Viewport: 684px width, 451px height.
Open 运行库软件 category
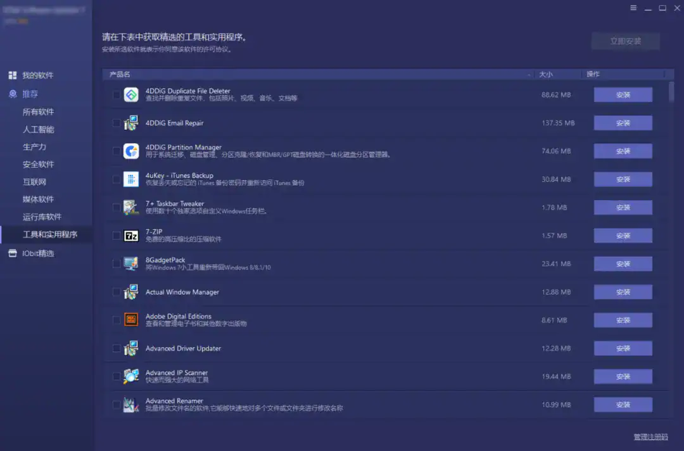click(42, 217)
